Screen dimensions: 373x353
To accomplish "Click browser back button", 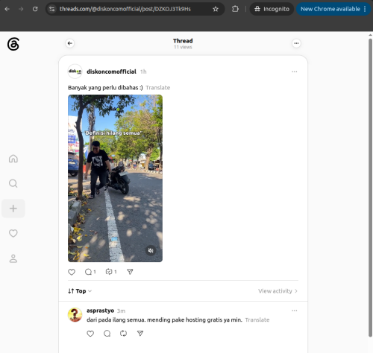I will (x=7, y=9).
